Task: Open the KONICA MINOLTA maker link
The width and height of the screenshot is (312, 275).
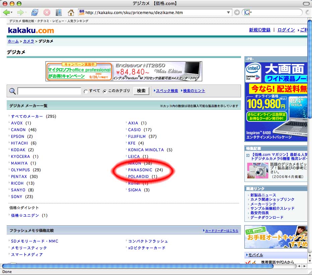Action: tap(146, 150)
